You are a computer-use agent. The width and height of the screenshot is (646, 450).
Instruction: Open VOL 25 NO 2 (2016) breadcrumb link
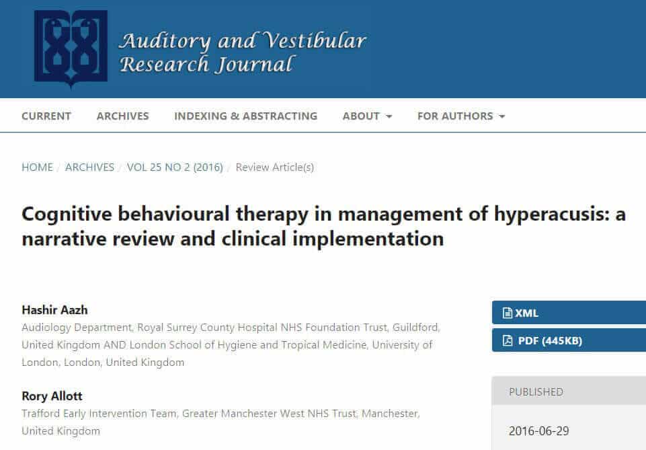pyautogui.click(x=175, y=167)
